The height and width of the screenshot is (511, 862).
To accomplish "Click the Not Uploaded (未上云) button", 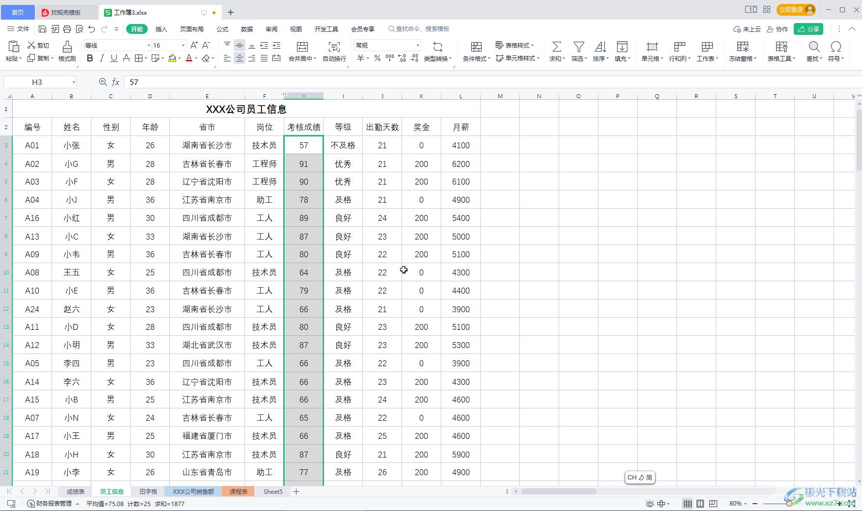I will (x=747, y=29).
